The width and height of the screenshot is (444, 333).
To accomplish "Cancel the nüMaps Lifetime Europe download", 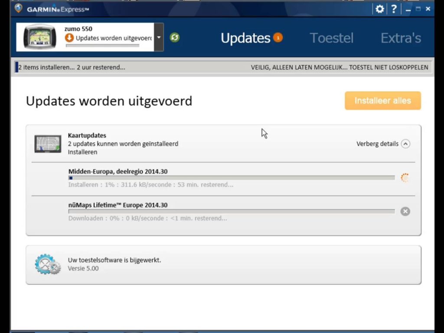I will [405, 211].
